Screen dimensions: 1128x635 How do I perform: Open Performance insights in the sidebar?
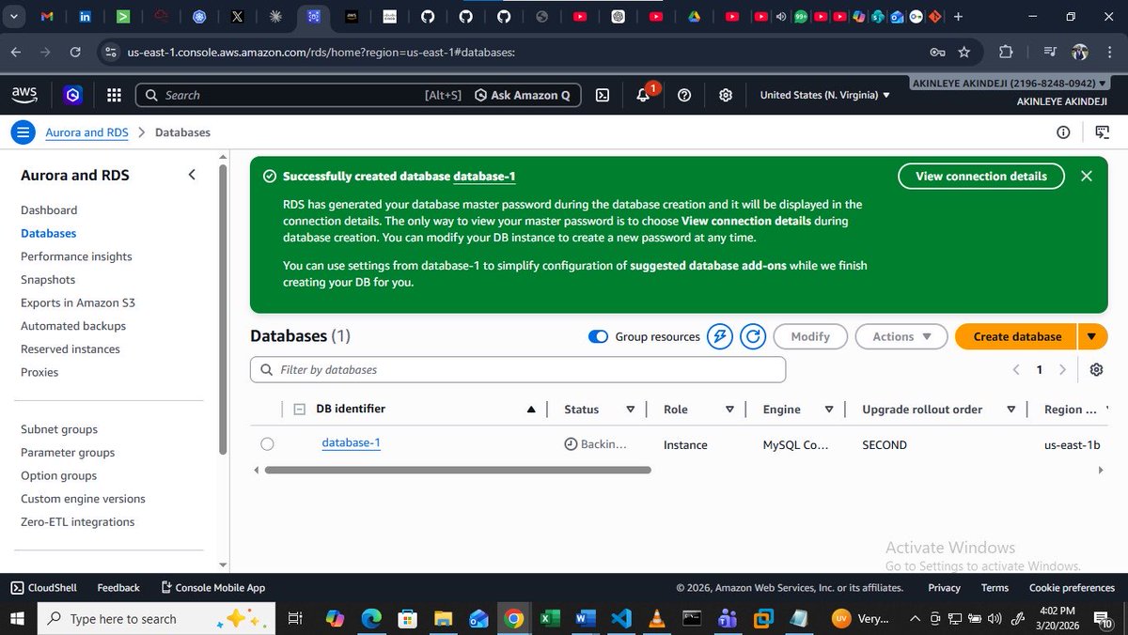click(76, 256)
